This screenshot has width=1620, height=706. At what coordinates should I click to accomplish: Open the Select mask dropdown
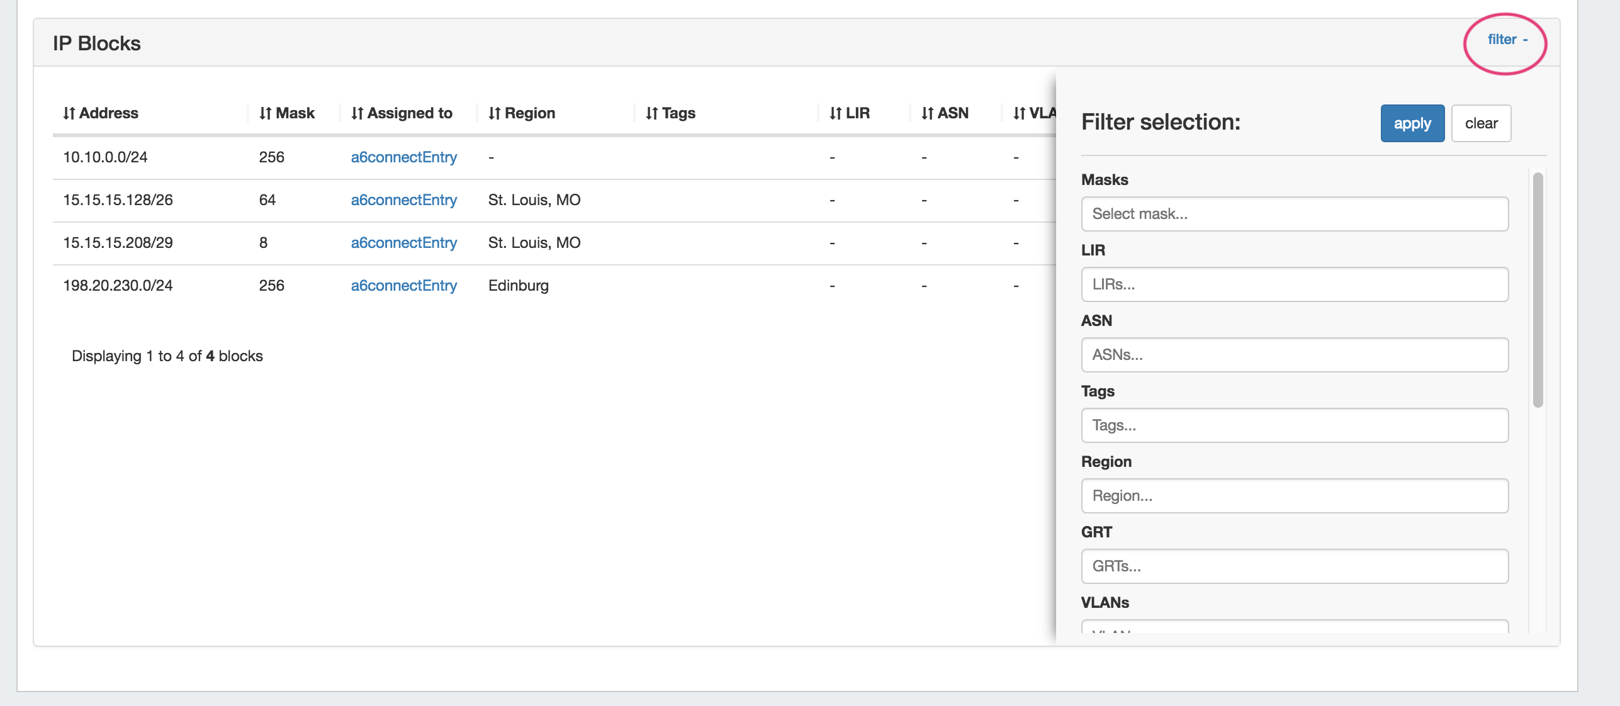pyautogui.click(x=1294, y=214)
